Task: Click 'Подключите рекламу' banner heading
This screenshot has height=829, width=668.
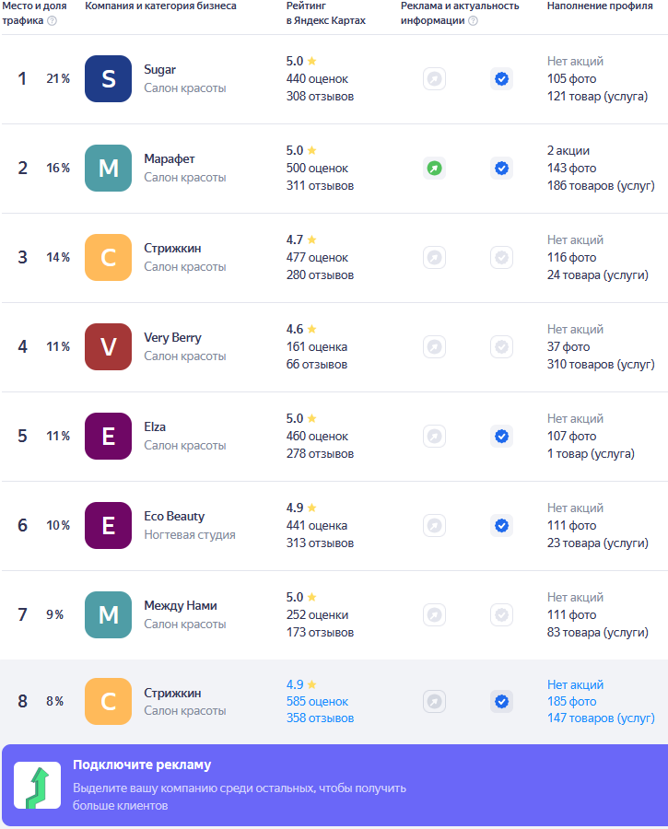Action: click(142, 765)
